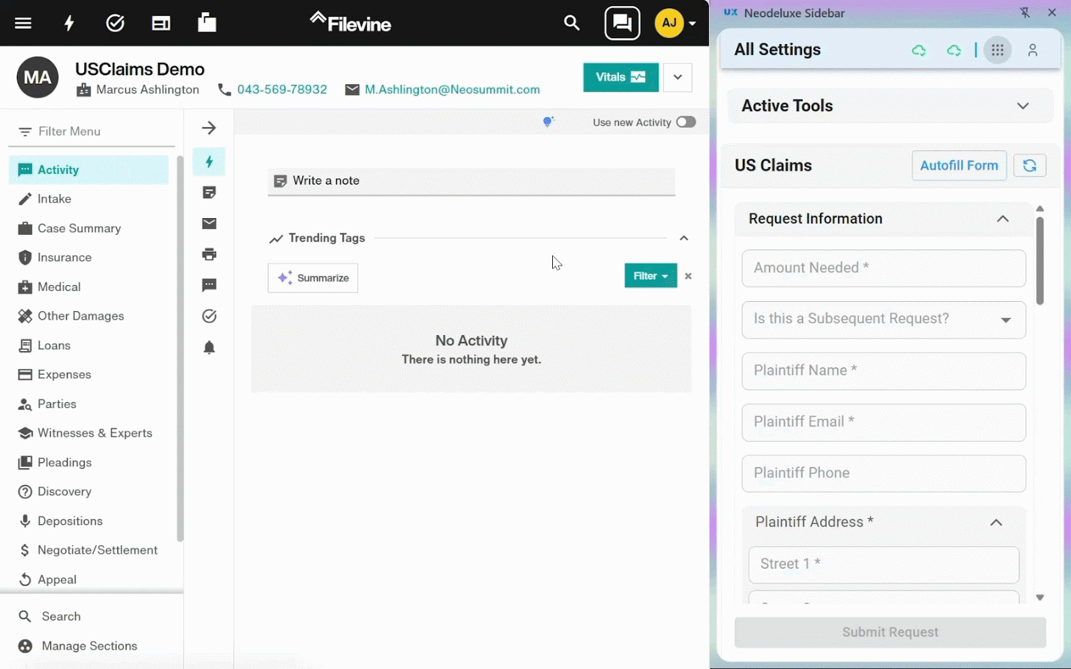The width and height of the screenshot is (1071, 669).
Task: Open the Medical section
Action: 88,287
